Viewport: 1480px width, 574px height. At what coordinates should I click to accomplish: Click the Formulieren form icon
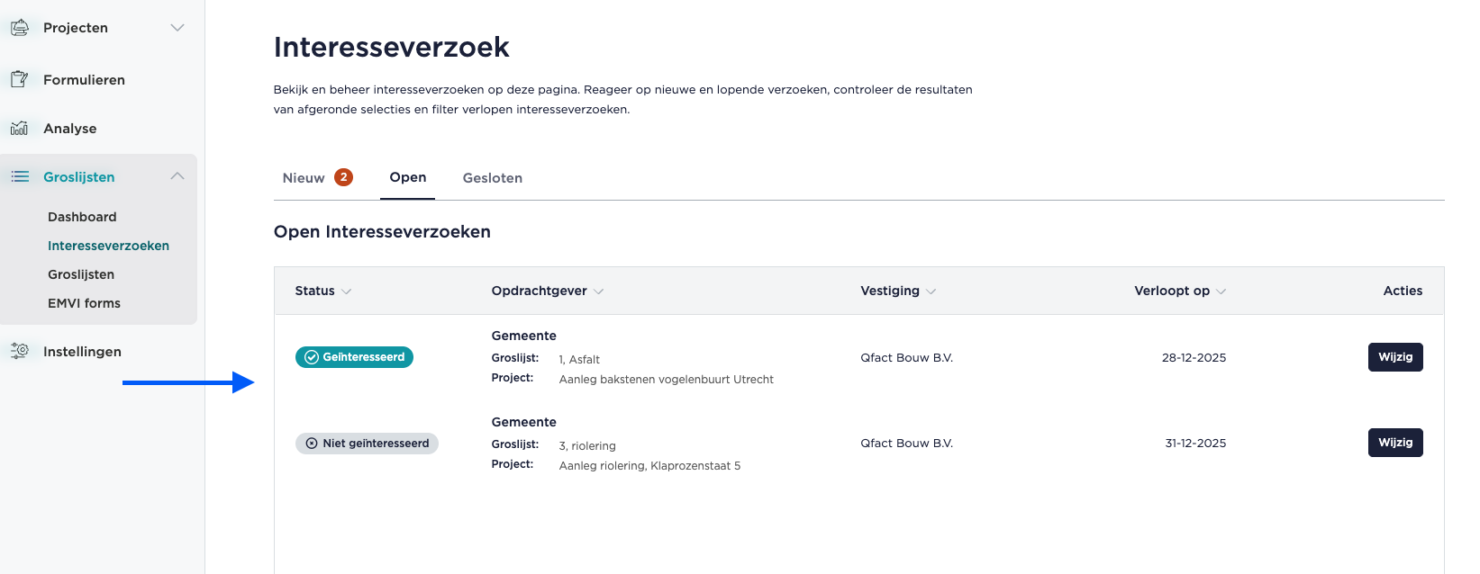coord(20,79)
